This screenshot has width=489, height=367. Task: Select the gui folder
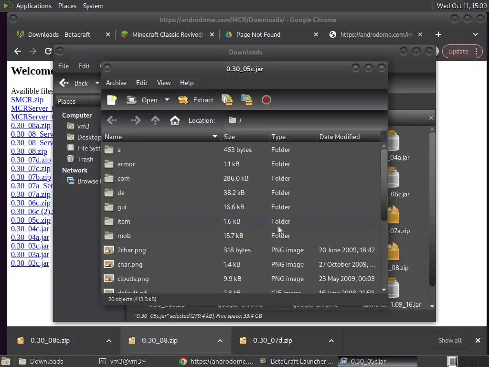coord(241,207)
